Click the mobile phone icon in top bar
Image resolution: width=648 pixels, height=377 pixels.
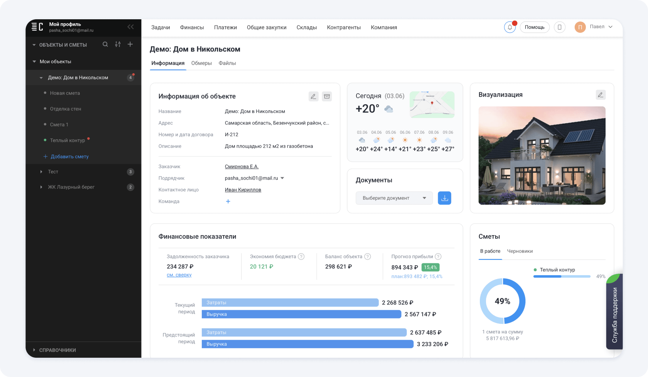559,27
